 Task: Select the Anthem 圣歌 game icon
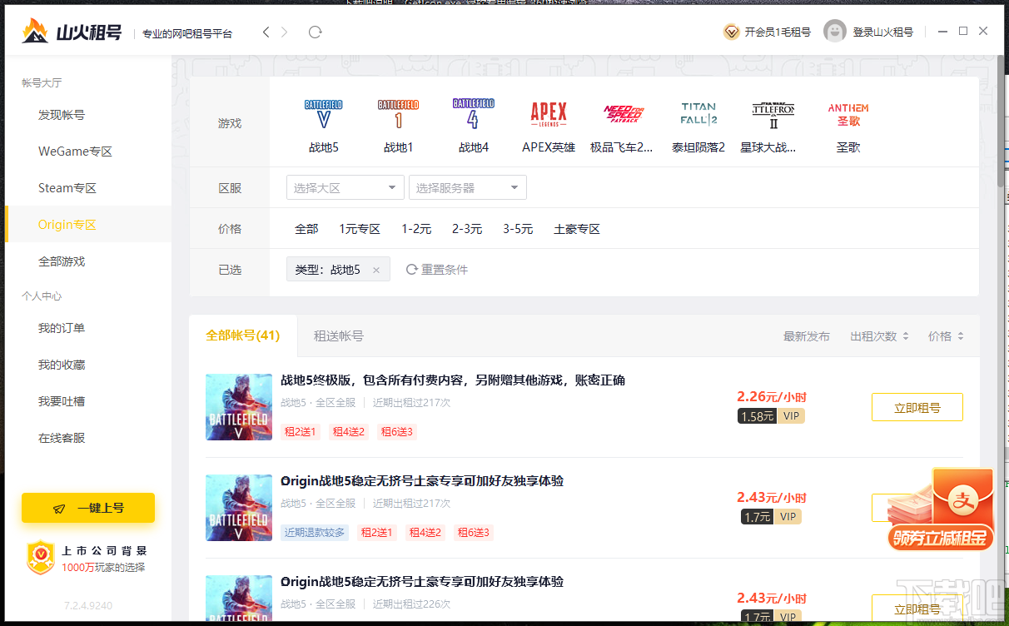pos(848,115)
